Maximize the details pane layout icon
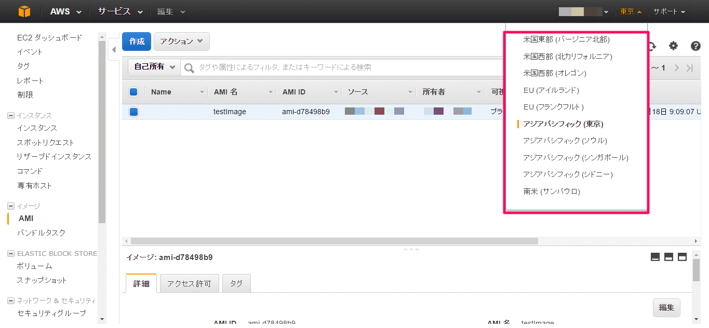 tap(683, 257)
